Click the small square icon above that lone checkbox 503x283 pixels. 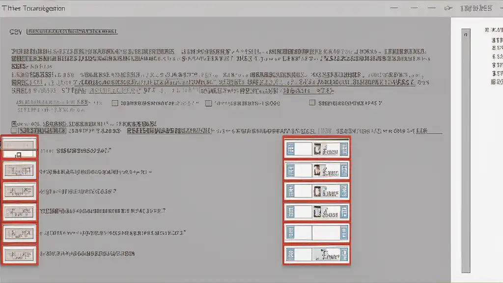click(14, 123)
